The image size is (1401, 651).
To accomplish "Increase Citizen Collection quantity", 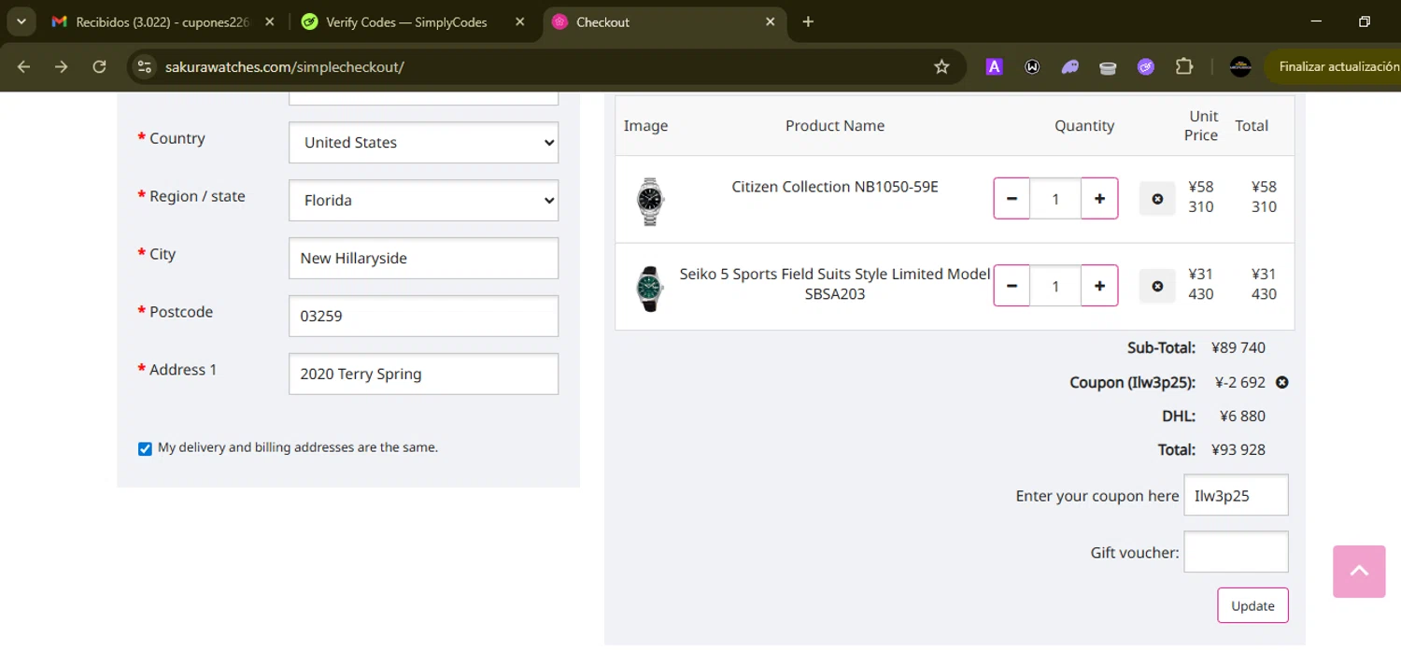I will 1099,198.
